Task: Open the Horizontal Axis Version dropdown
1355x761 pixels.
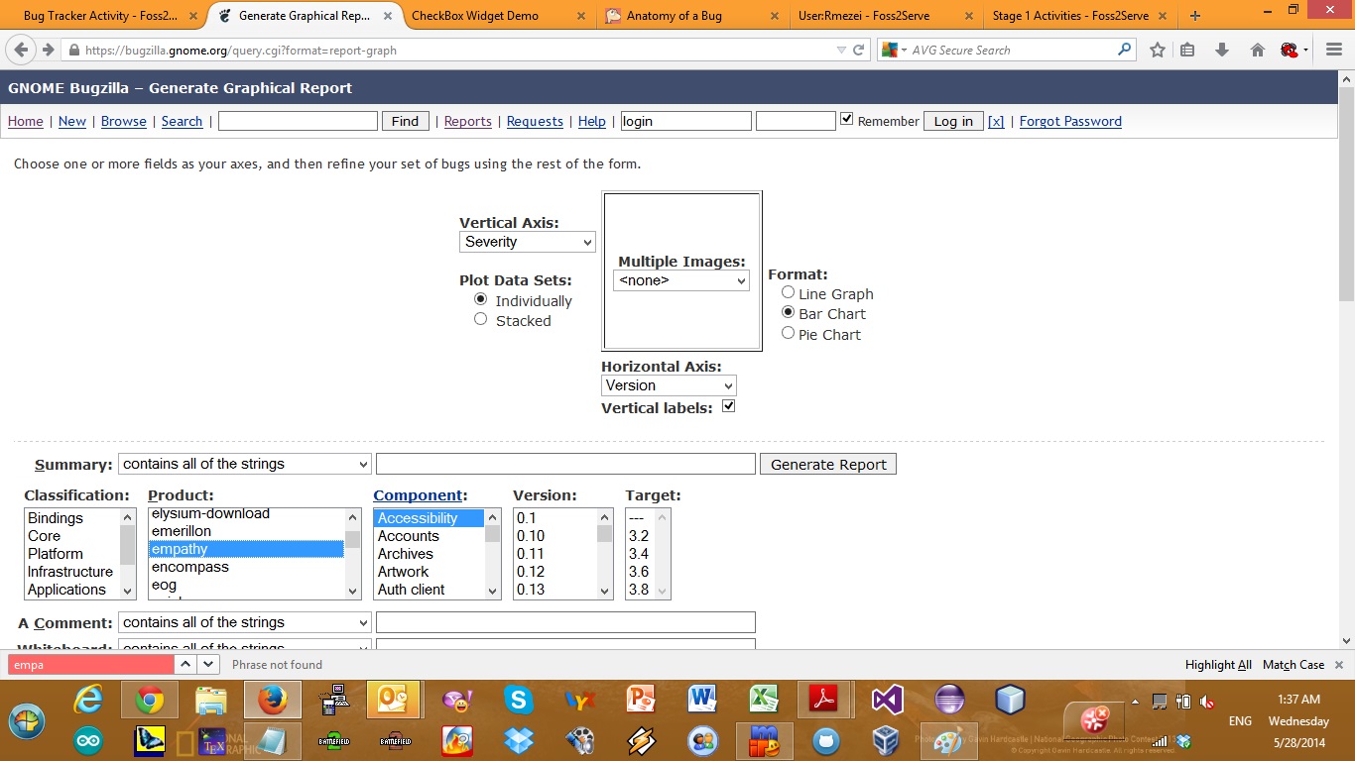Action: [669, 385]
